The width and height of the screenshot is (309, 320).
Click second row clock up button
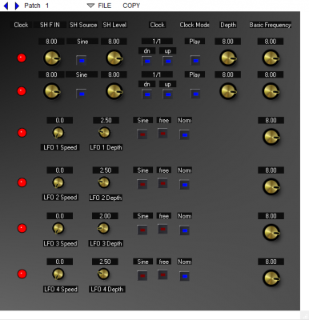168,94
